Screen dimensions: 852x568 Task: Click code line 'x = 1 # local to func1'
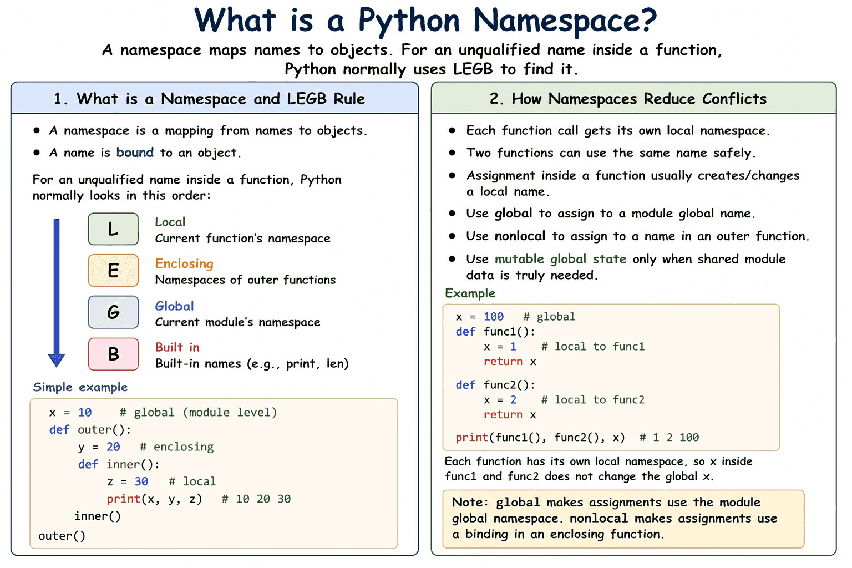click(564, 347)
